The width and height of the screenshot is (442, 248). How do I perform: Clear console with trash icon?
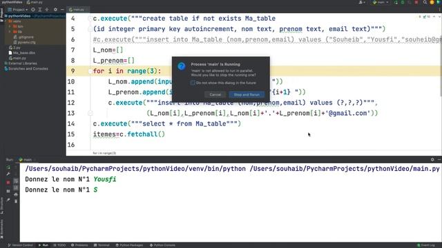(x=16, y=201)
